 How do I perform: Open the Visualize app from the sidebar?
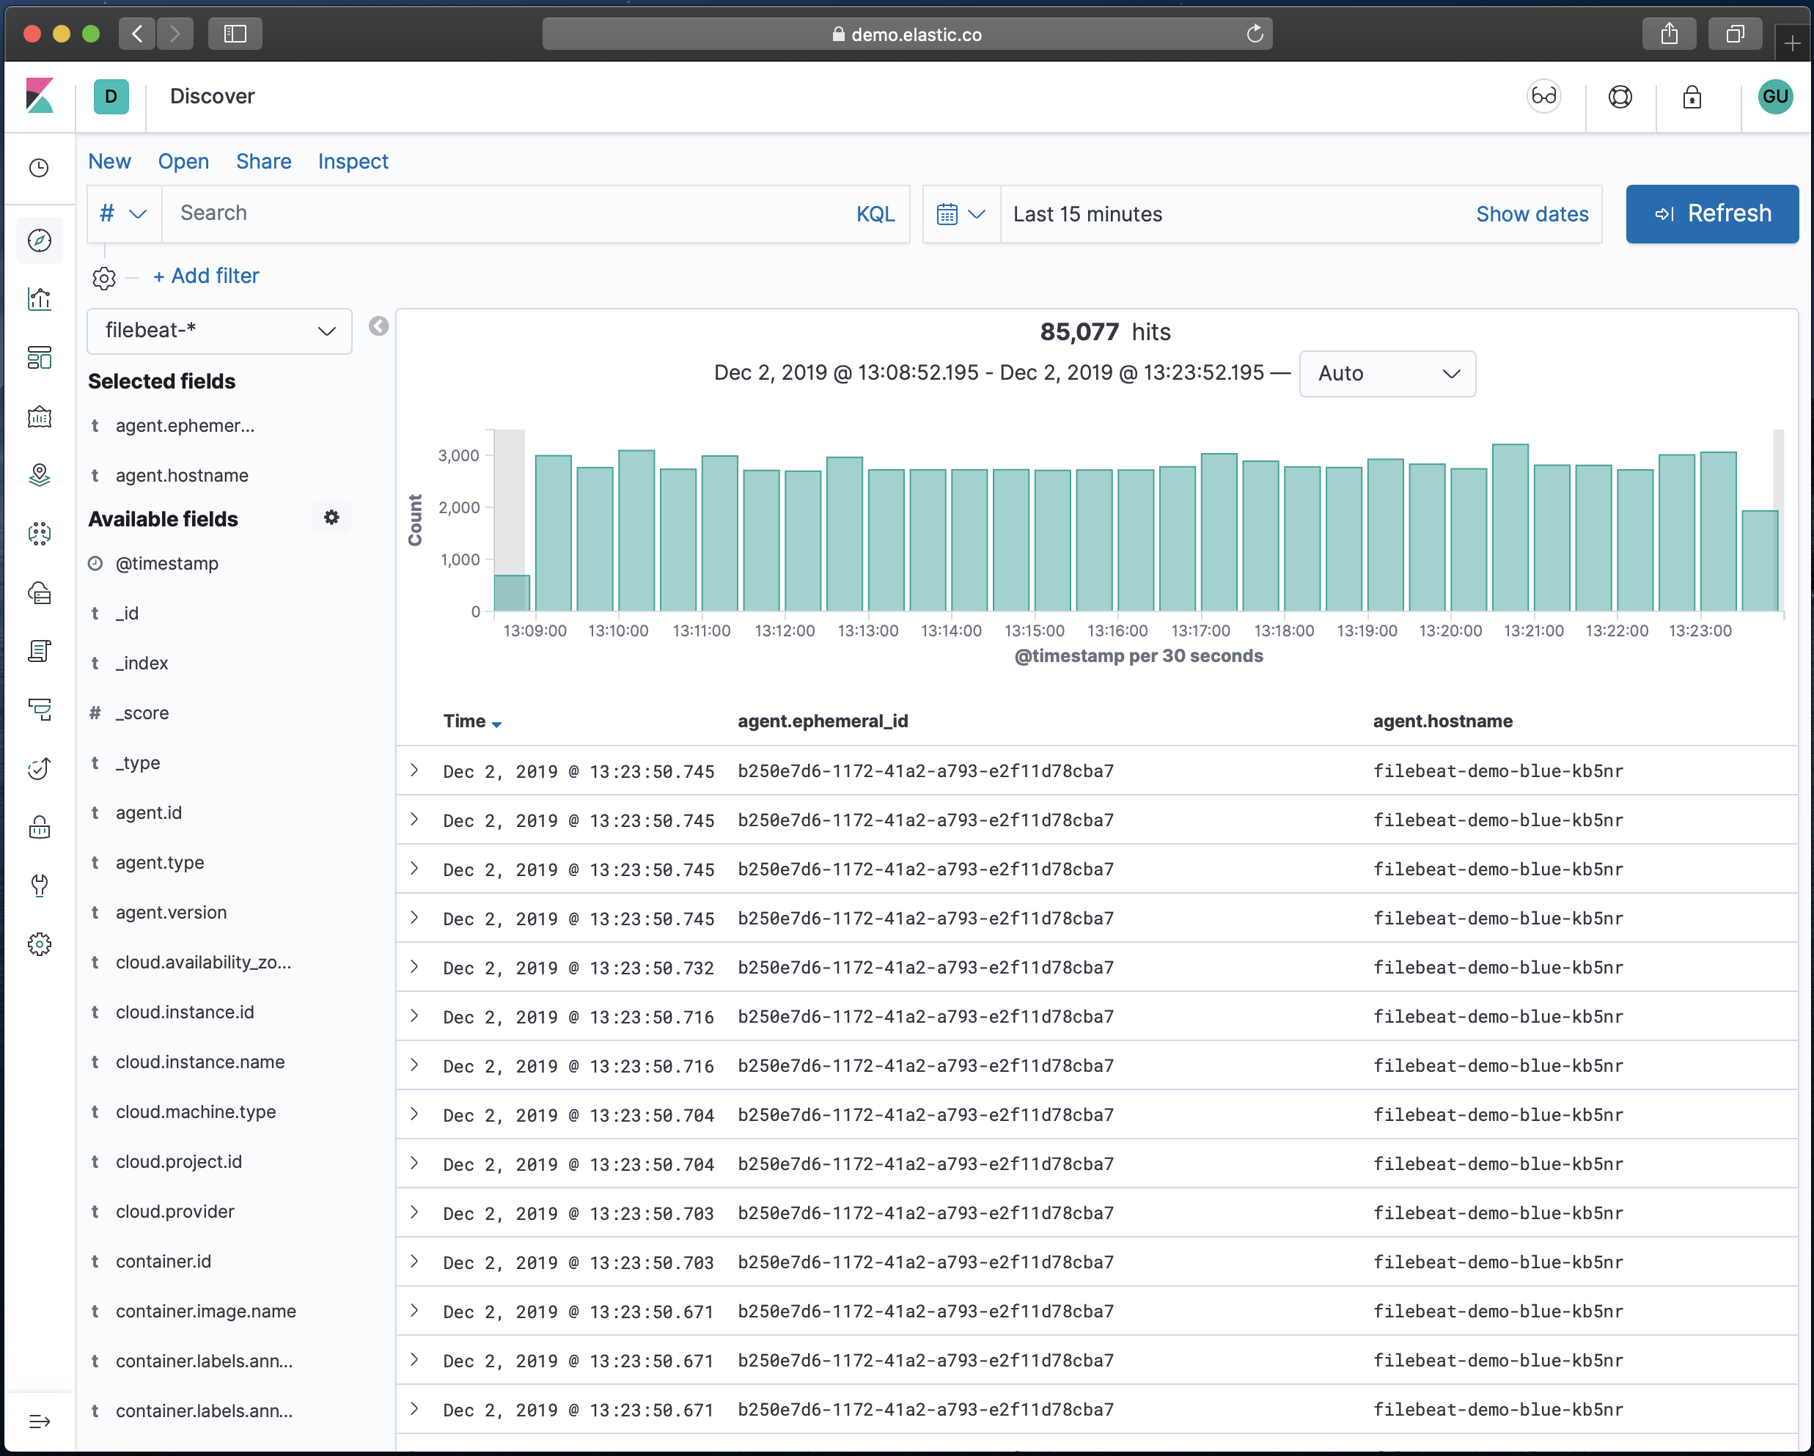click(40, 299)
